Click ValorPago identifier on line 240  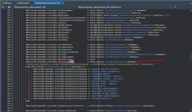pyautogui.click(x=63, y=40)
